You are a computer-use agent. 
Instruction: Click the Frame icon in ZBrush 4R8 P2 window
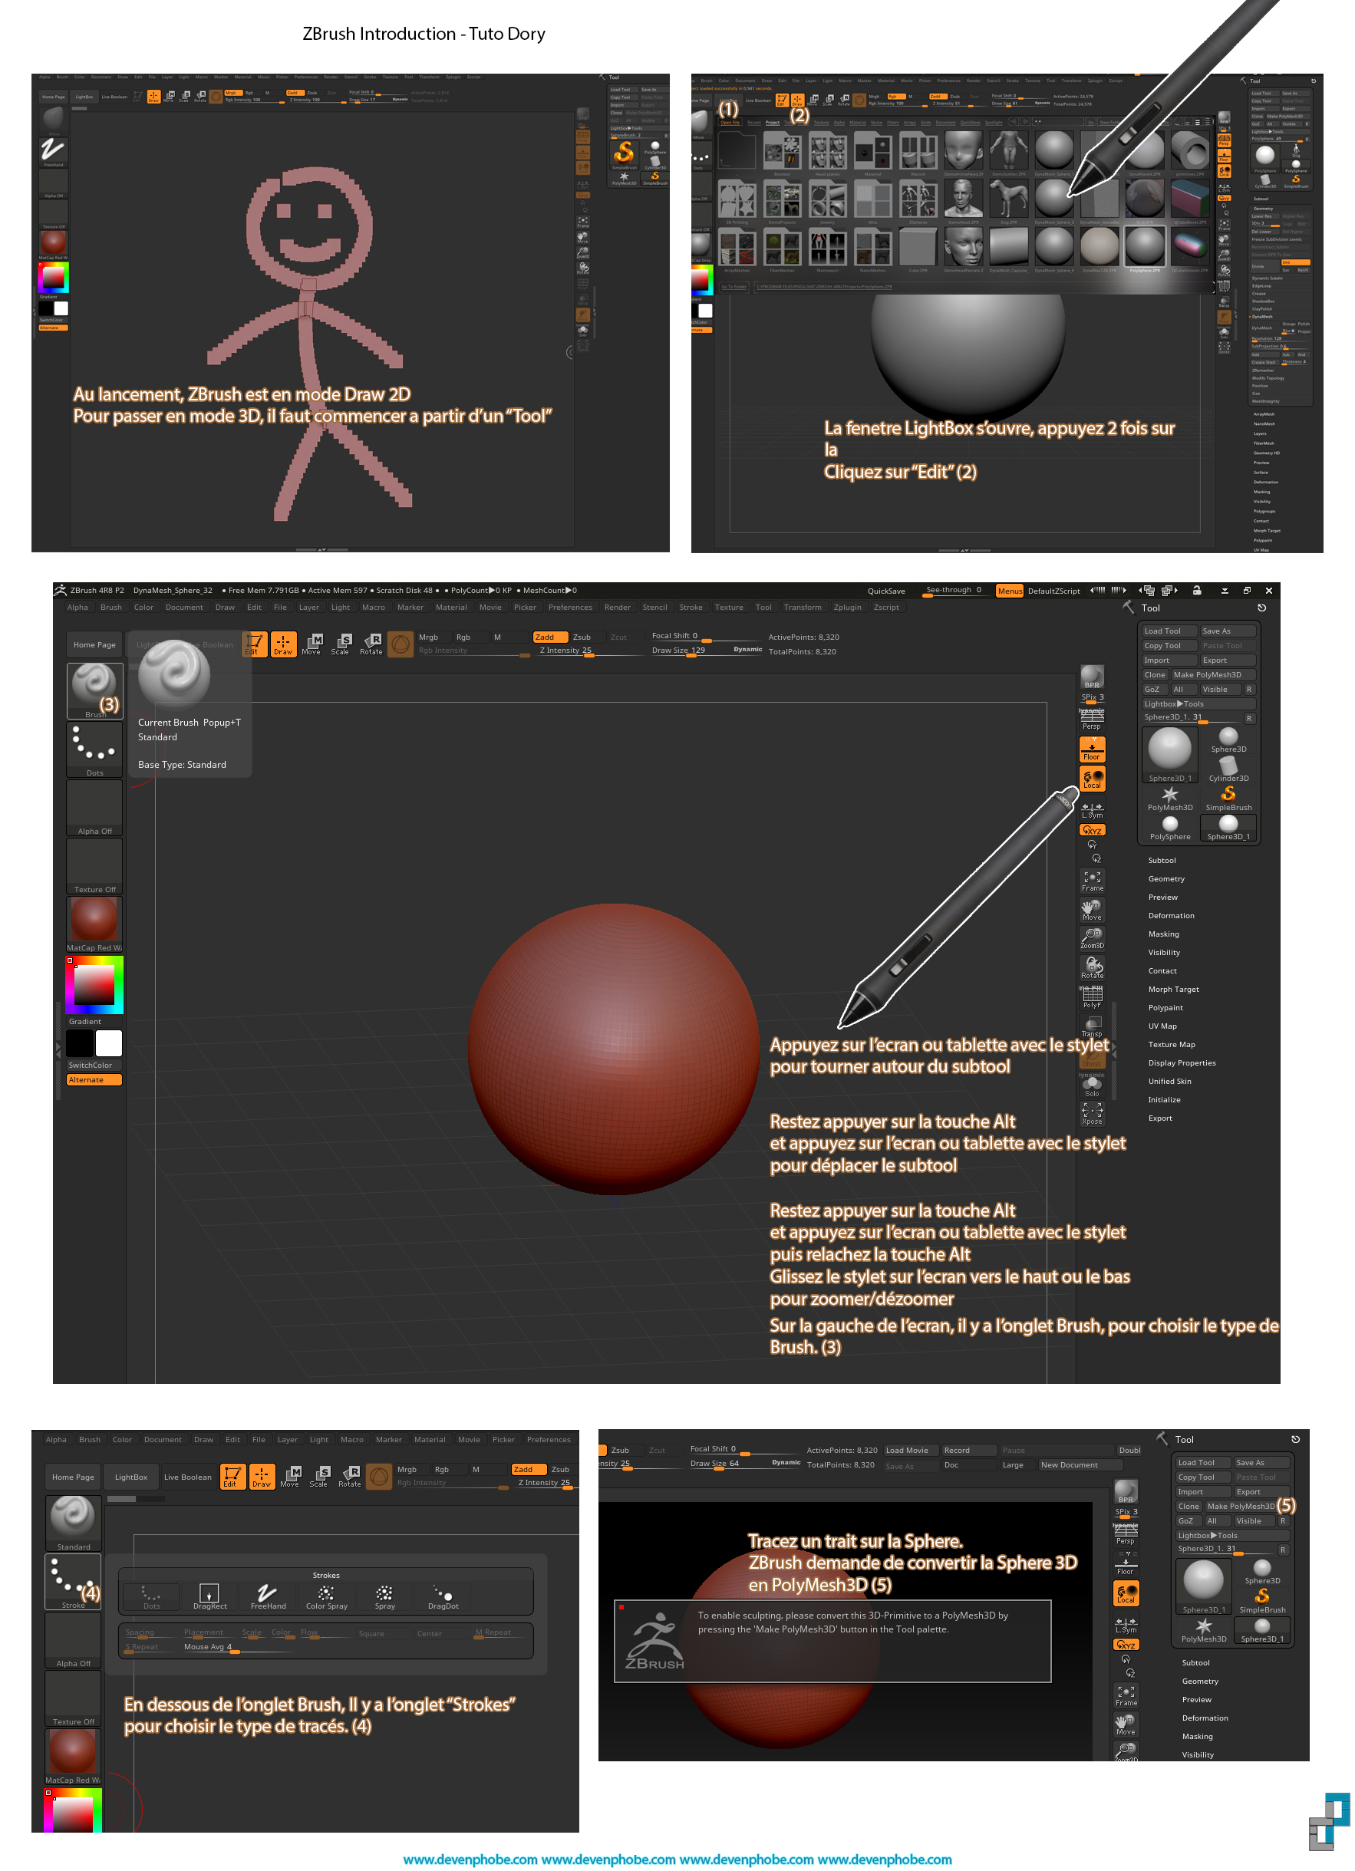click(1092, 880)
